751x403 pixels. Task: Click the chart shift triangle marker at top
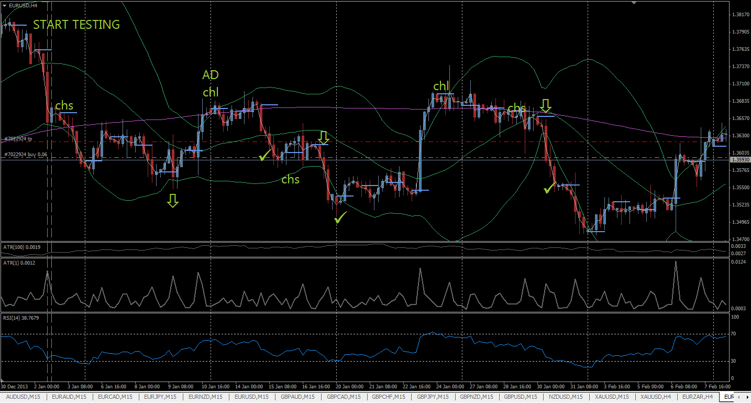tap(635, 3)
